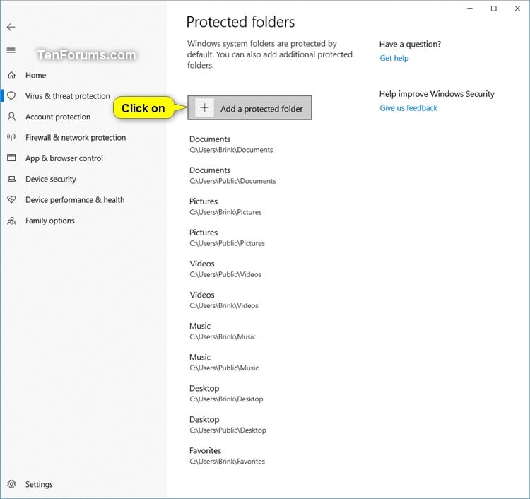Select C:\Users\Brink\Desktop path
This screenshot has height=499, width=530.
[x=226, y=399]
